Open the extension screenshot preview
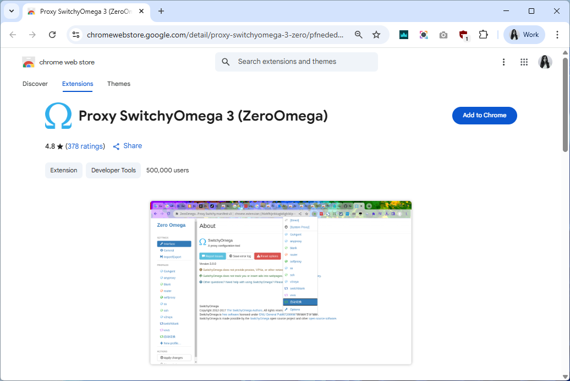Viewport: 570px width, 381px height. tap(281, 282)
